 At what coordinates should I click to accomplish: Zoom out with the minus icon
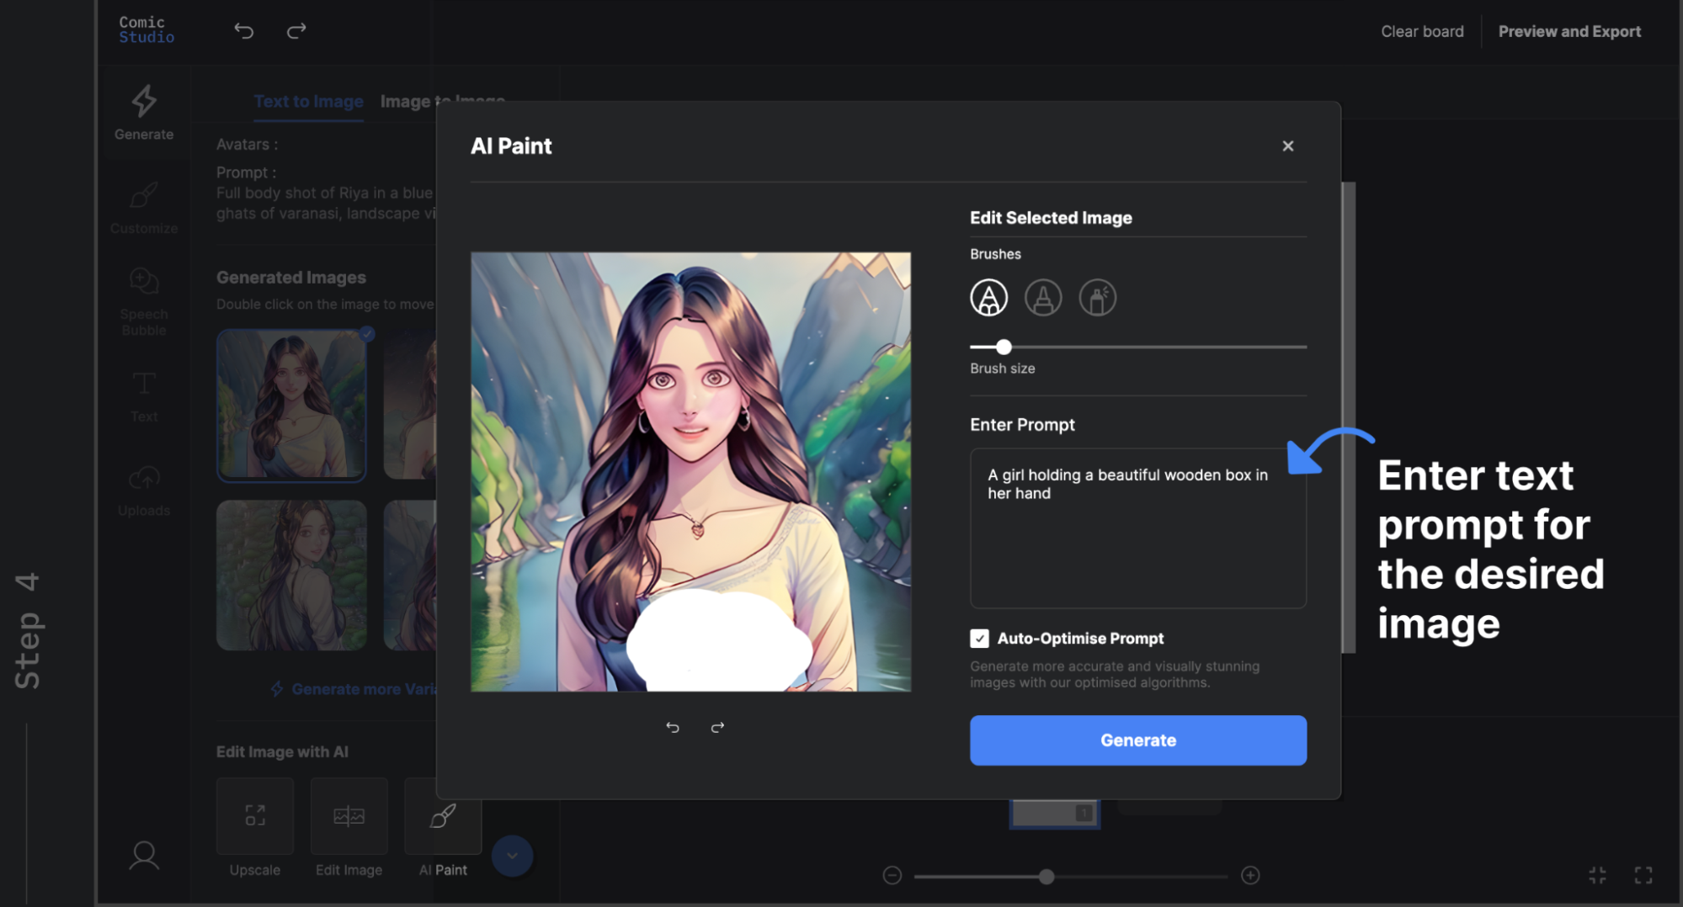pyautogui.click(x=892, y=876)
